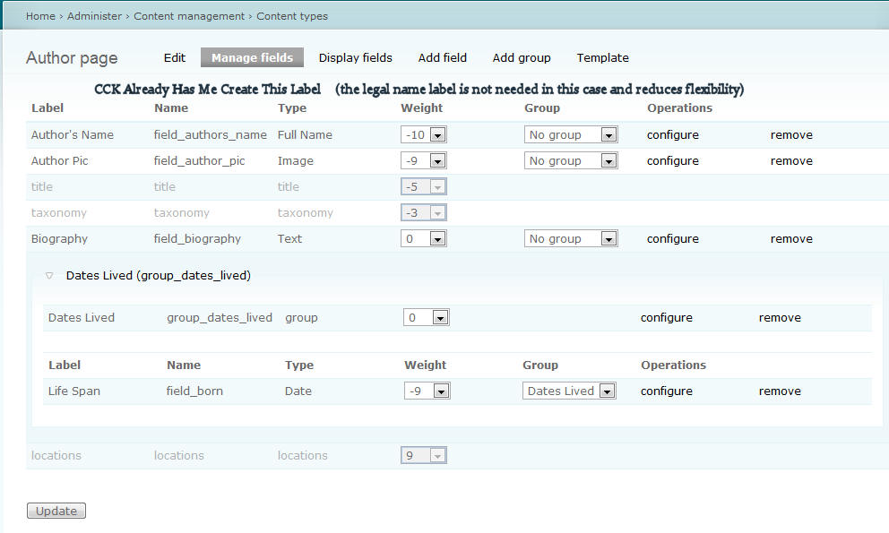889x533 pixels.
Task: Open weight dropdown for Dates Lived group
Action: point(427,317)
